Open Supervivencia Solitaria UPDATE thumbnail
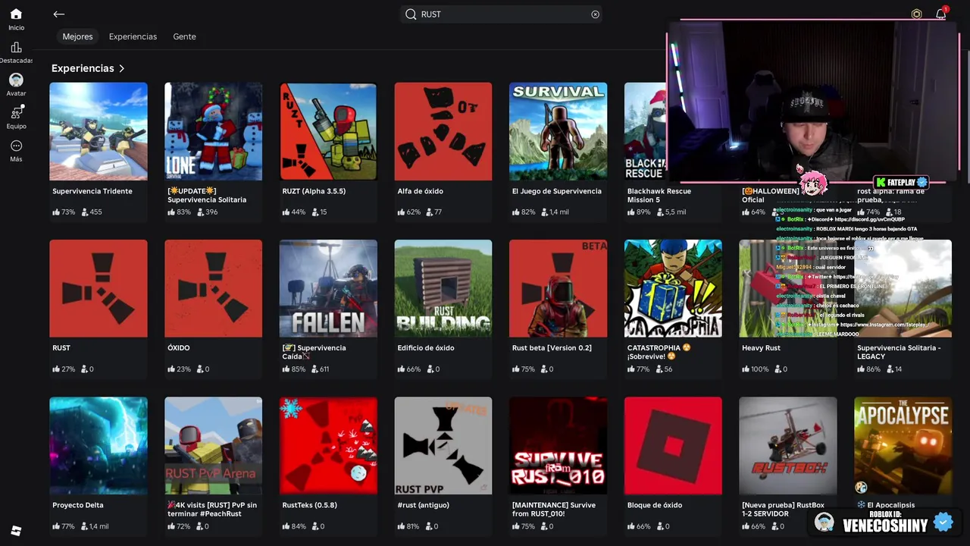Image resolution: width=970 pixels, height=546 pixels. point(214,131)
